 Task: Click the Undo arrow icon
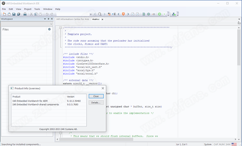pyautogui.click(x=47, y=14)
